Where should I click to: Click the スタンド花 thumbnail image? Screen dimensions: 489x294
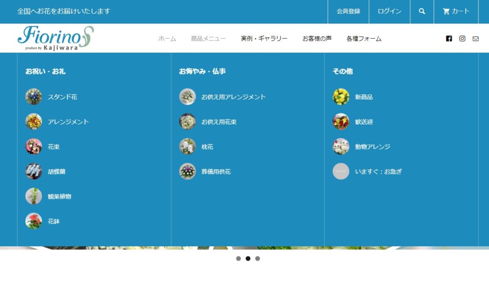click(x=33, y=97)
